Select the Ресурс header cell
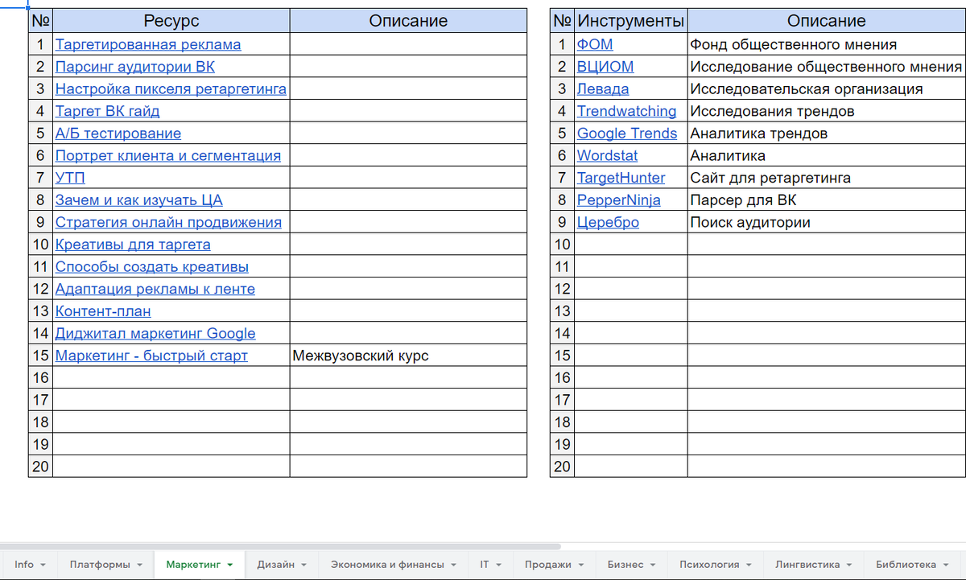This screenshot has width=966, height=580. tap(171, 21)
